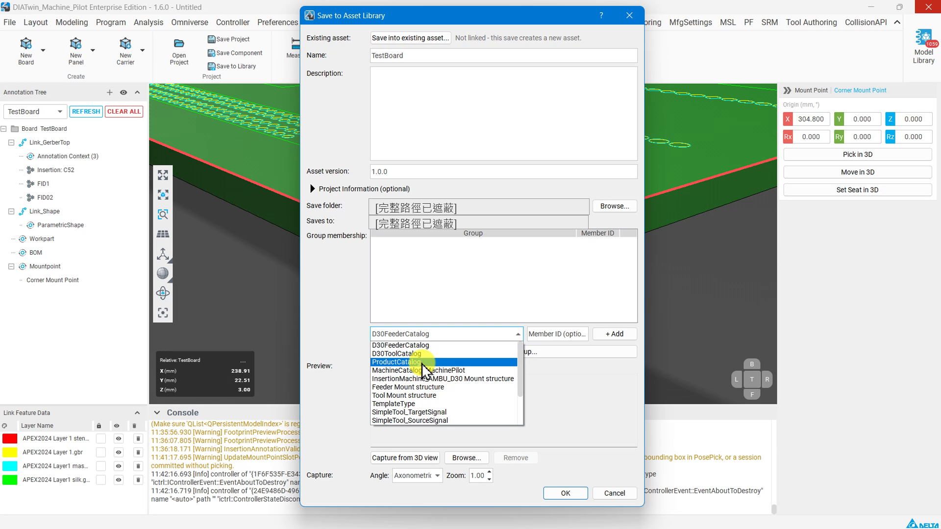Click the focus-center target icon
This screenshot has width=941, height=529.
[x=163, y=313]
